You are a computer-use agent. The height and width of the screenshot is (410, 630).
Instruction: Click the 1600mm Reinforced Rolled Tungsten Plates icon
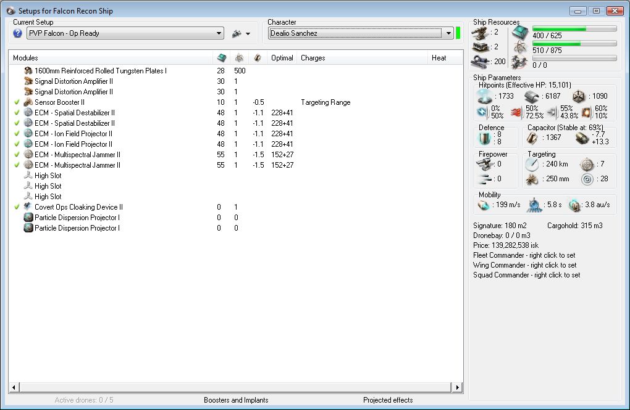coord(28,71)
